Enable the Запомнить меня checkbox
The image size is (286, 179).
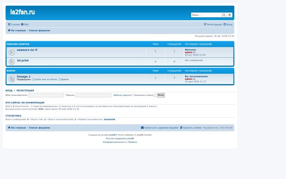point(155,95)
